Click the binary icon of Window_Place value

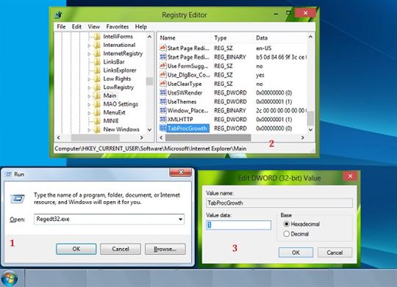[162, 110]
